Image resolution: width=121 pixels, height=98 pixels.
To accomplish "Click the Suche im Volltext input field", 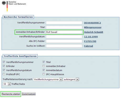I will (x=64, y=46).
